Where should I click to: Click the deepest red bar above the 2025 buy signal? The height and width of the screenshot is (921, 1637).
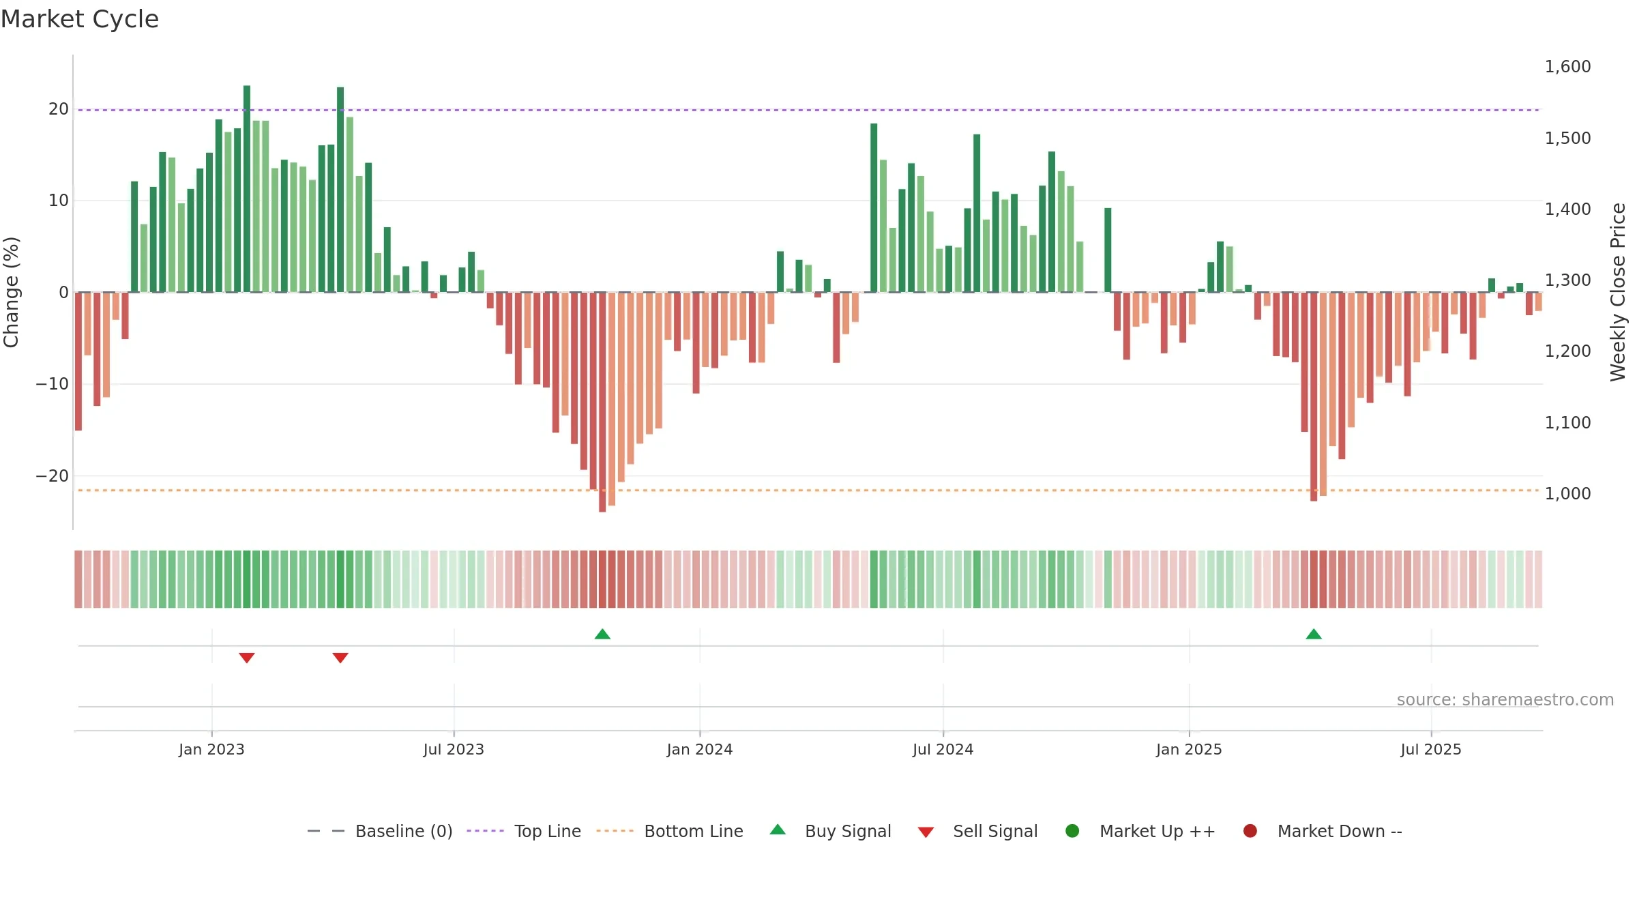[x=1314, y=396]
